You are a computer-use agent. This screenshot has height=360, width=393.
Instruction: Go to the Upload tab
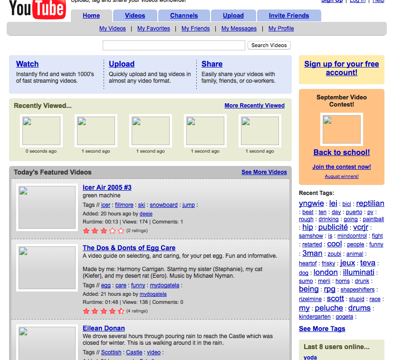[x=233, y=16]
